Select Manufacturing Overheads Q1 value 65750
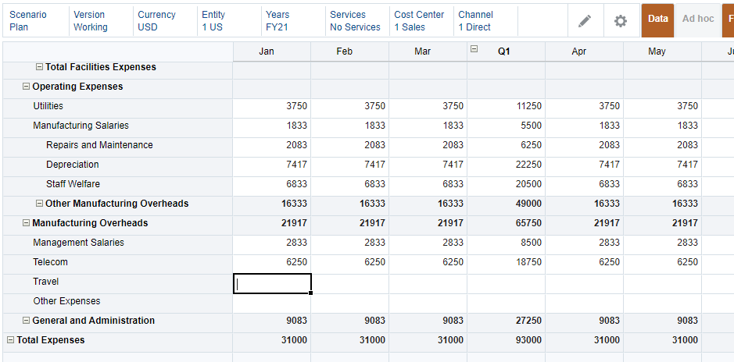Image resolution: width=734 pixels, height=362 pixels. [506, 225]
